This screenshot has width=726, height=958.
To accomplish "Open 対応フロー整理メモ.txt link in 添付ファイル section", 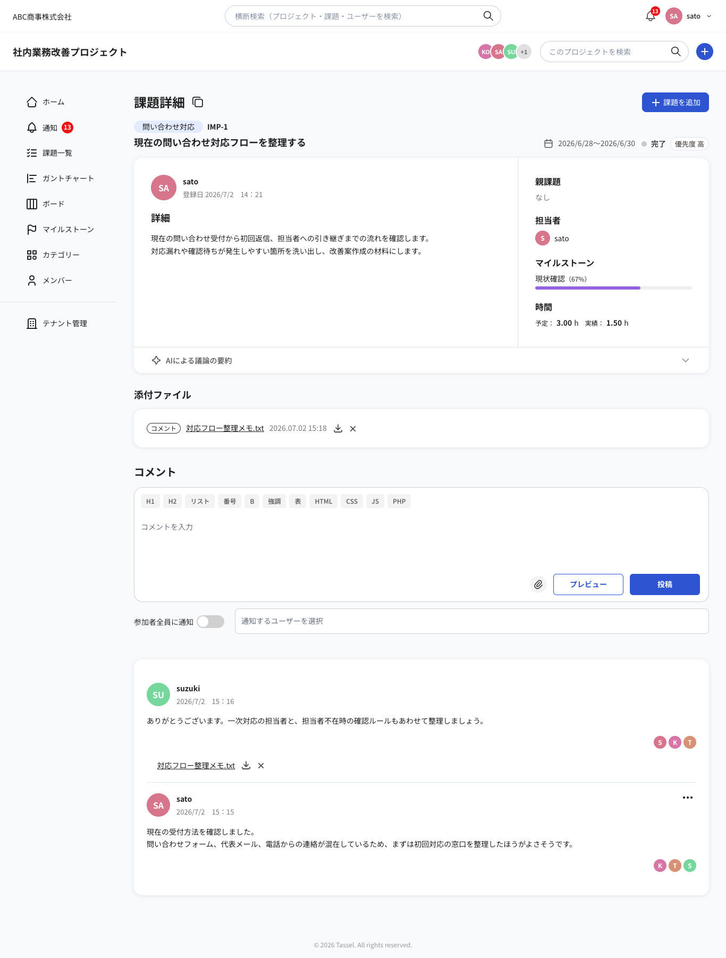I will (225, 428).
